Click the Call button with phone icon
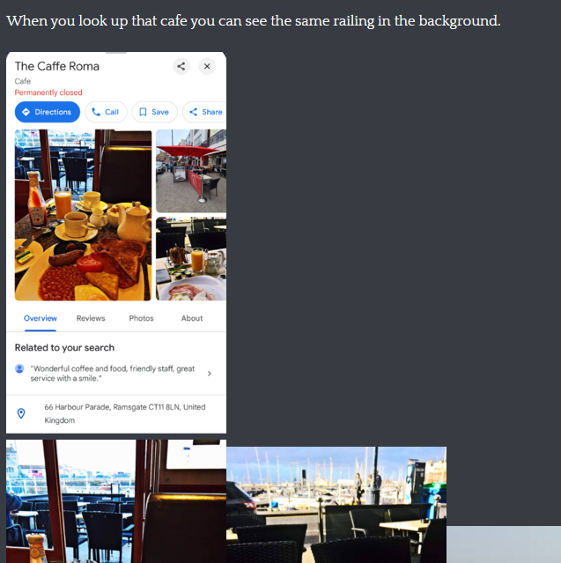561x563 pixels. [x=107, y=112]
